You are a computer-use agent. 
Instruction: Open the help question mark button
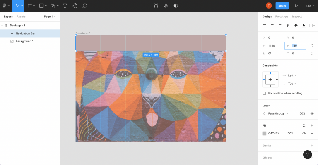tap(307, 155)
